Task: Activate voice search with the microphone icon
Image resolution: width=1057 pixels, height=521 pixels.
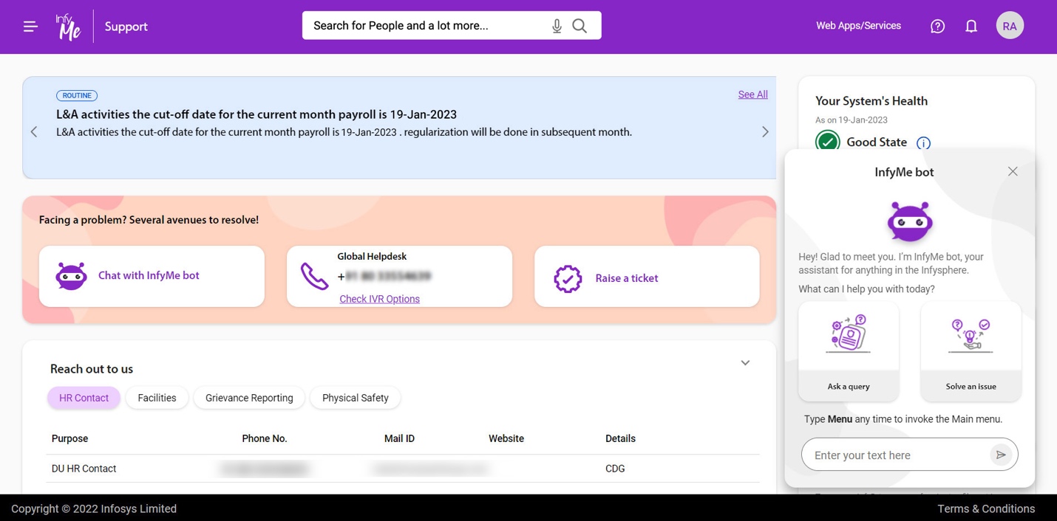Action: pos(557,25)
